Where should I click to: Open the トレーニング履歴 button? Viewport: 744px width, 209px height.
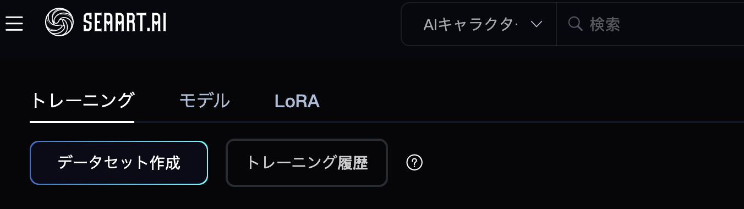tap(307, 163)
